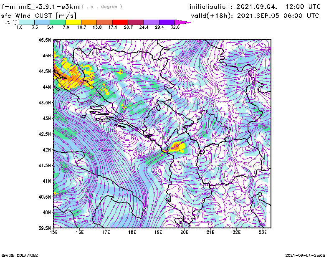The height and width of the screenshot is (258, 334).
Task: Click the 42N latitude label
Action: click(x=47, y=150)
